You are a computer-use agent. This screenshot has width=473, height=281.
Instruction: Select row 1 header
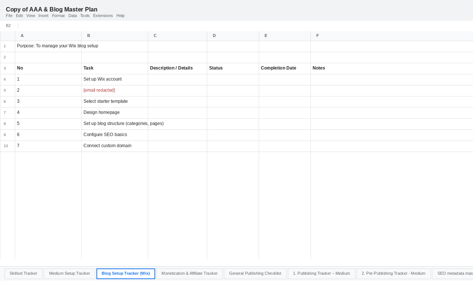(7, 46)
